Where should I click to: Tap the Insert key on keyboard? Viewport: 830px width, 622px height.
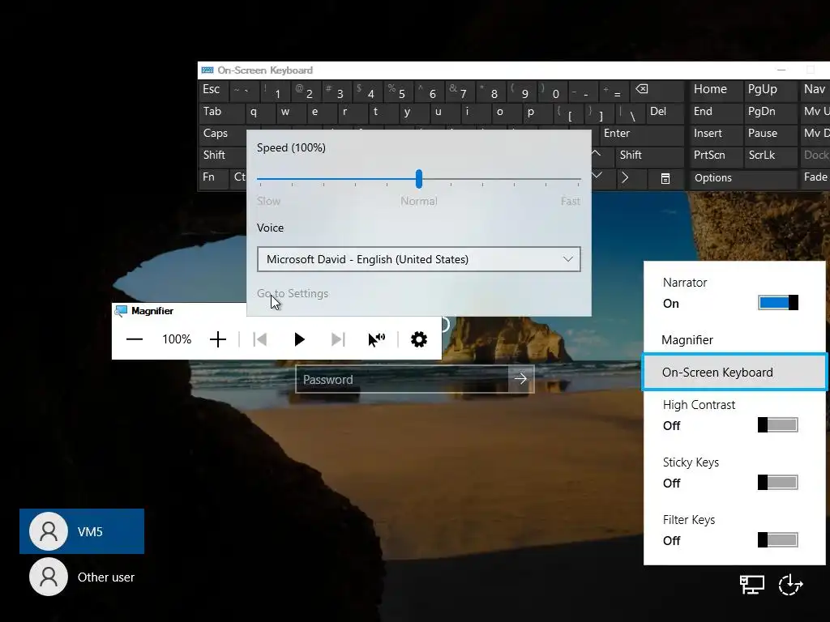(715, 134)
